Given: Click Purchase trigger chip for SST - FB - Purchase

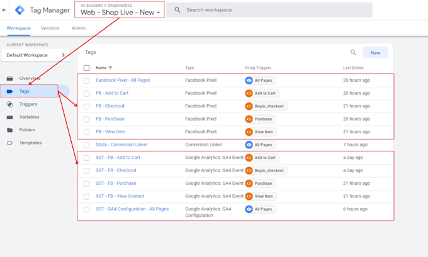Looking at the screenshot, I should 260,183.
